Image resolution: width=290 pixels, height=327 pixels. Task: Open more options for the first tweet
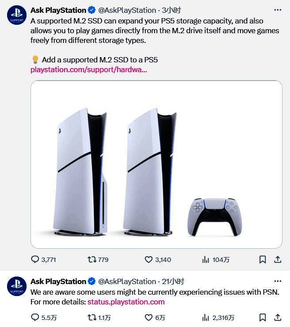[x=278, y=10]
